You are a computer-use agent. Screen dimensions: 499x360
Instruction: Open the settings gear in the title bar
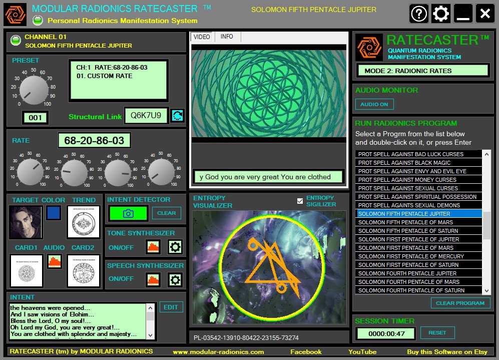[440, 14]
